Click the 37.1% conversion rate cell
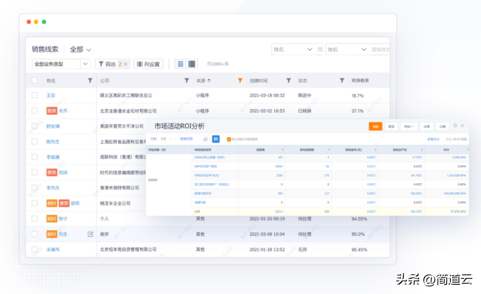 (358, 111)
